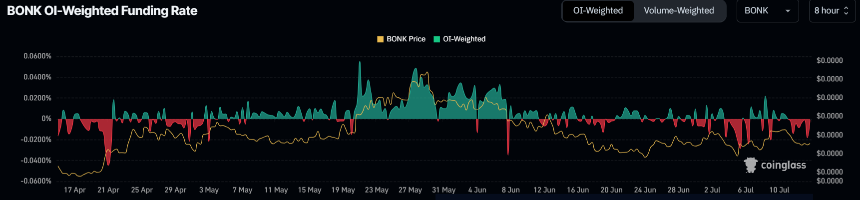The height and width of the screenshot is (200, 860).
Task: Click the -0.0600% y-axis label
Action: tap(36, 181)
